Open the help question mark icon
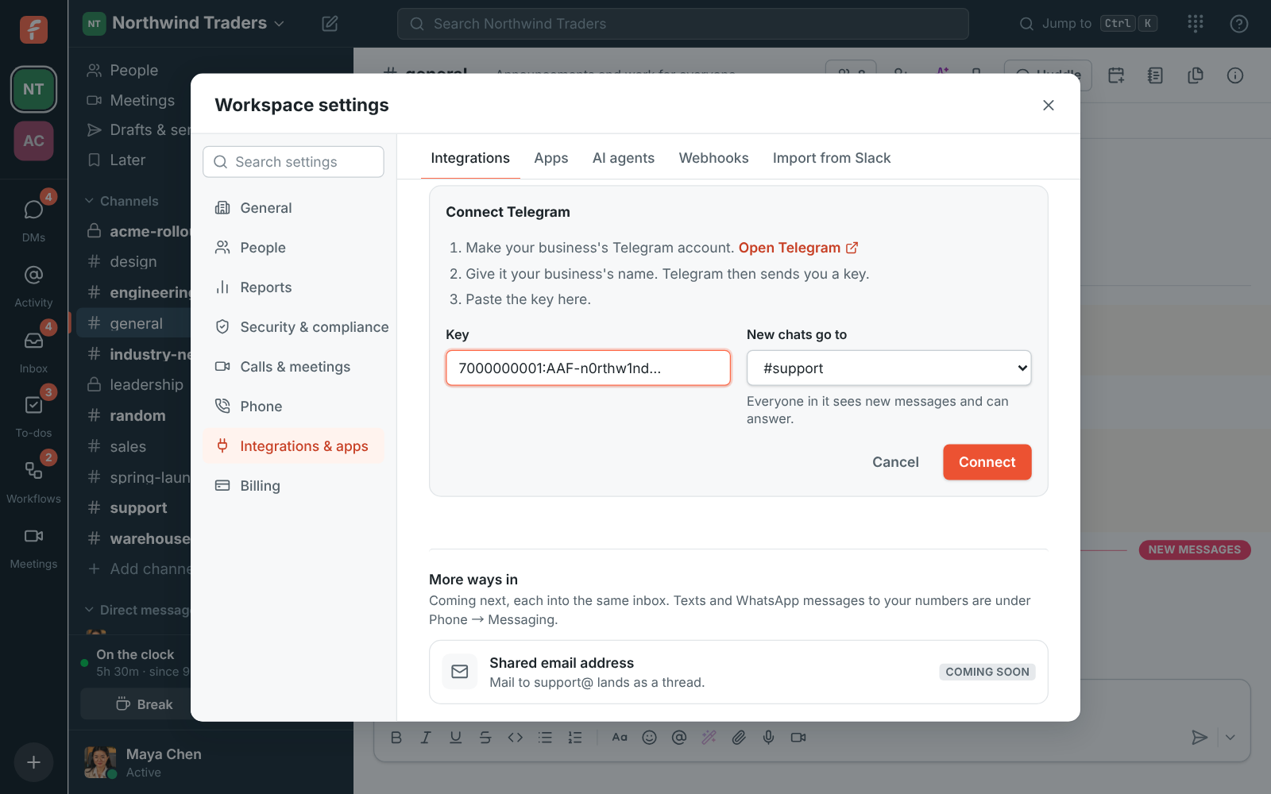Screen dimensions: 1271x794 pos(1239,24)
